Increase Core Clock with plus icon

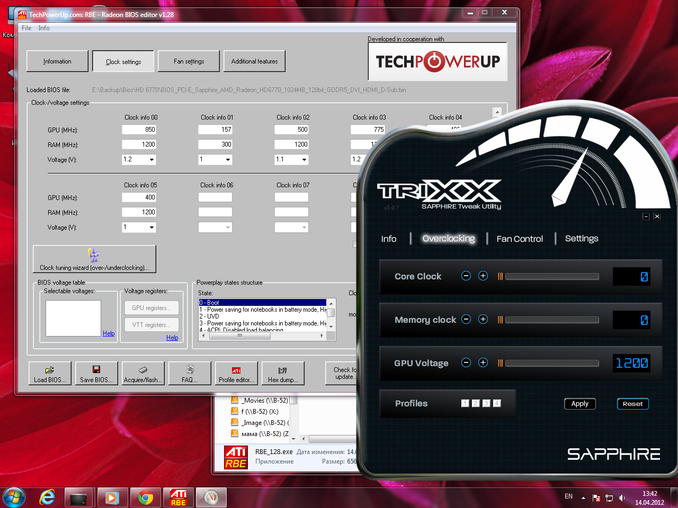pyautogui.click(x=483, y=276)
